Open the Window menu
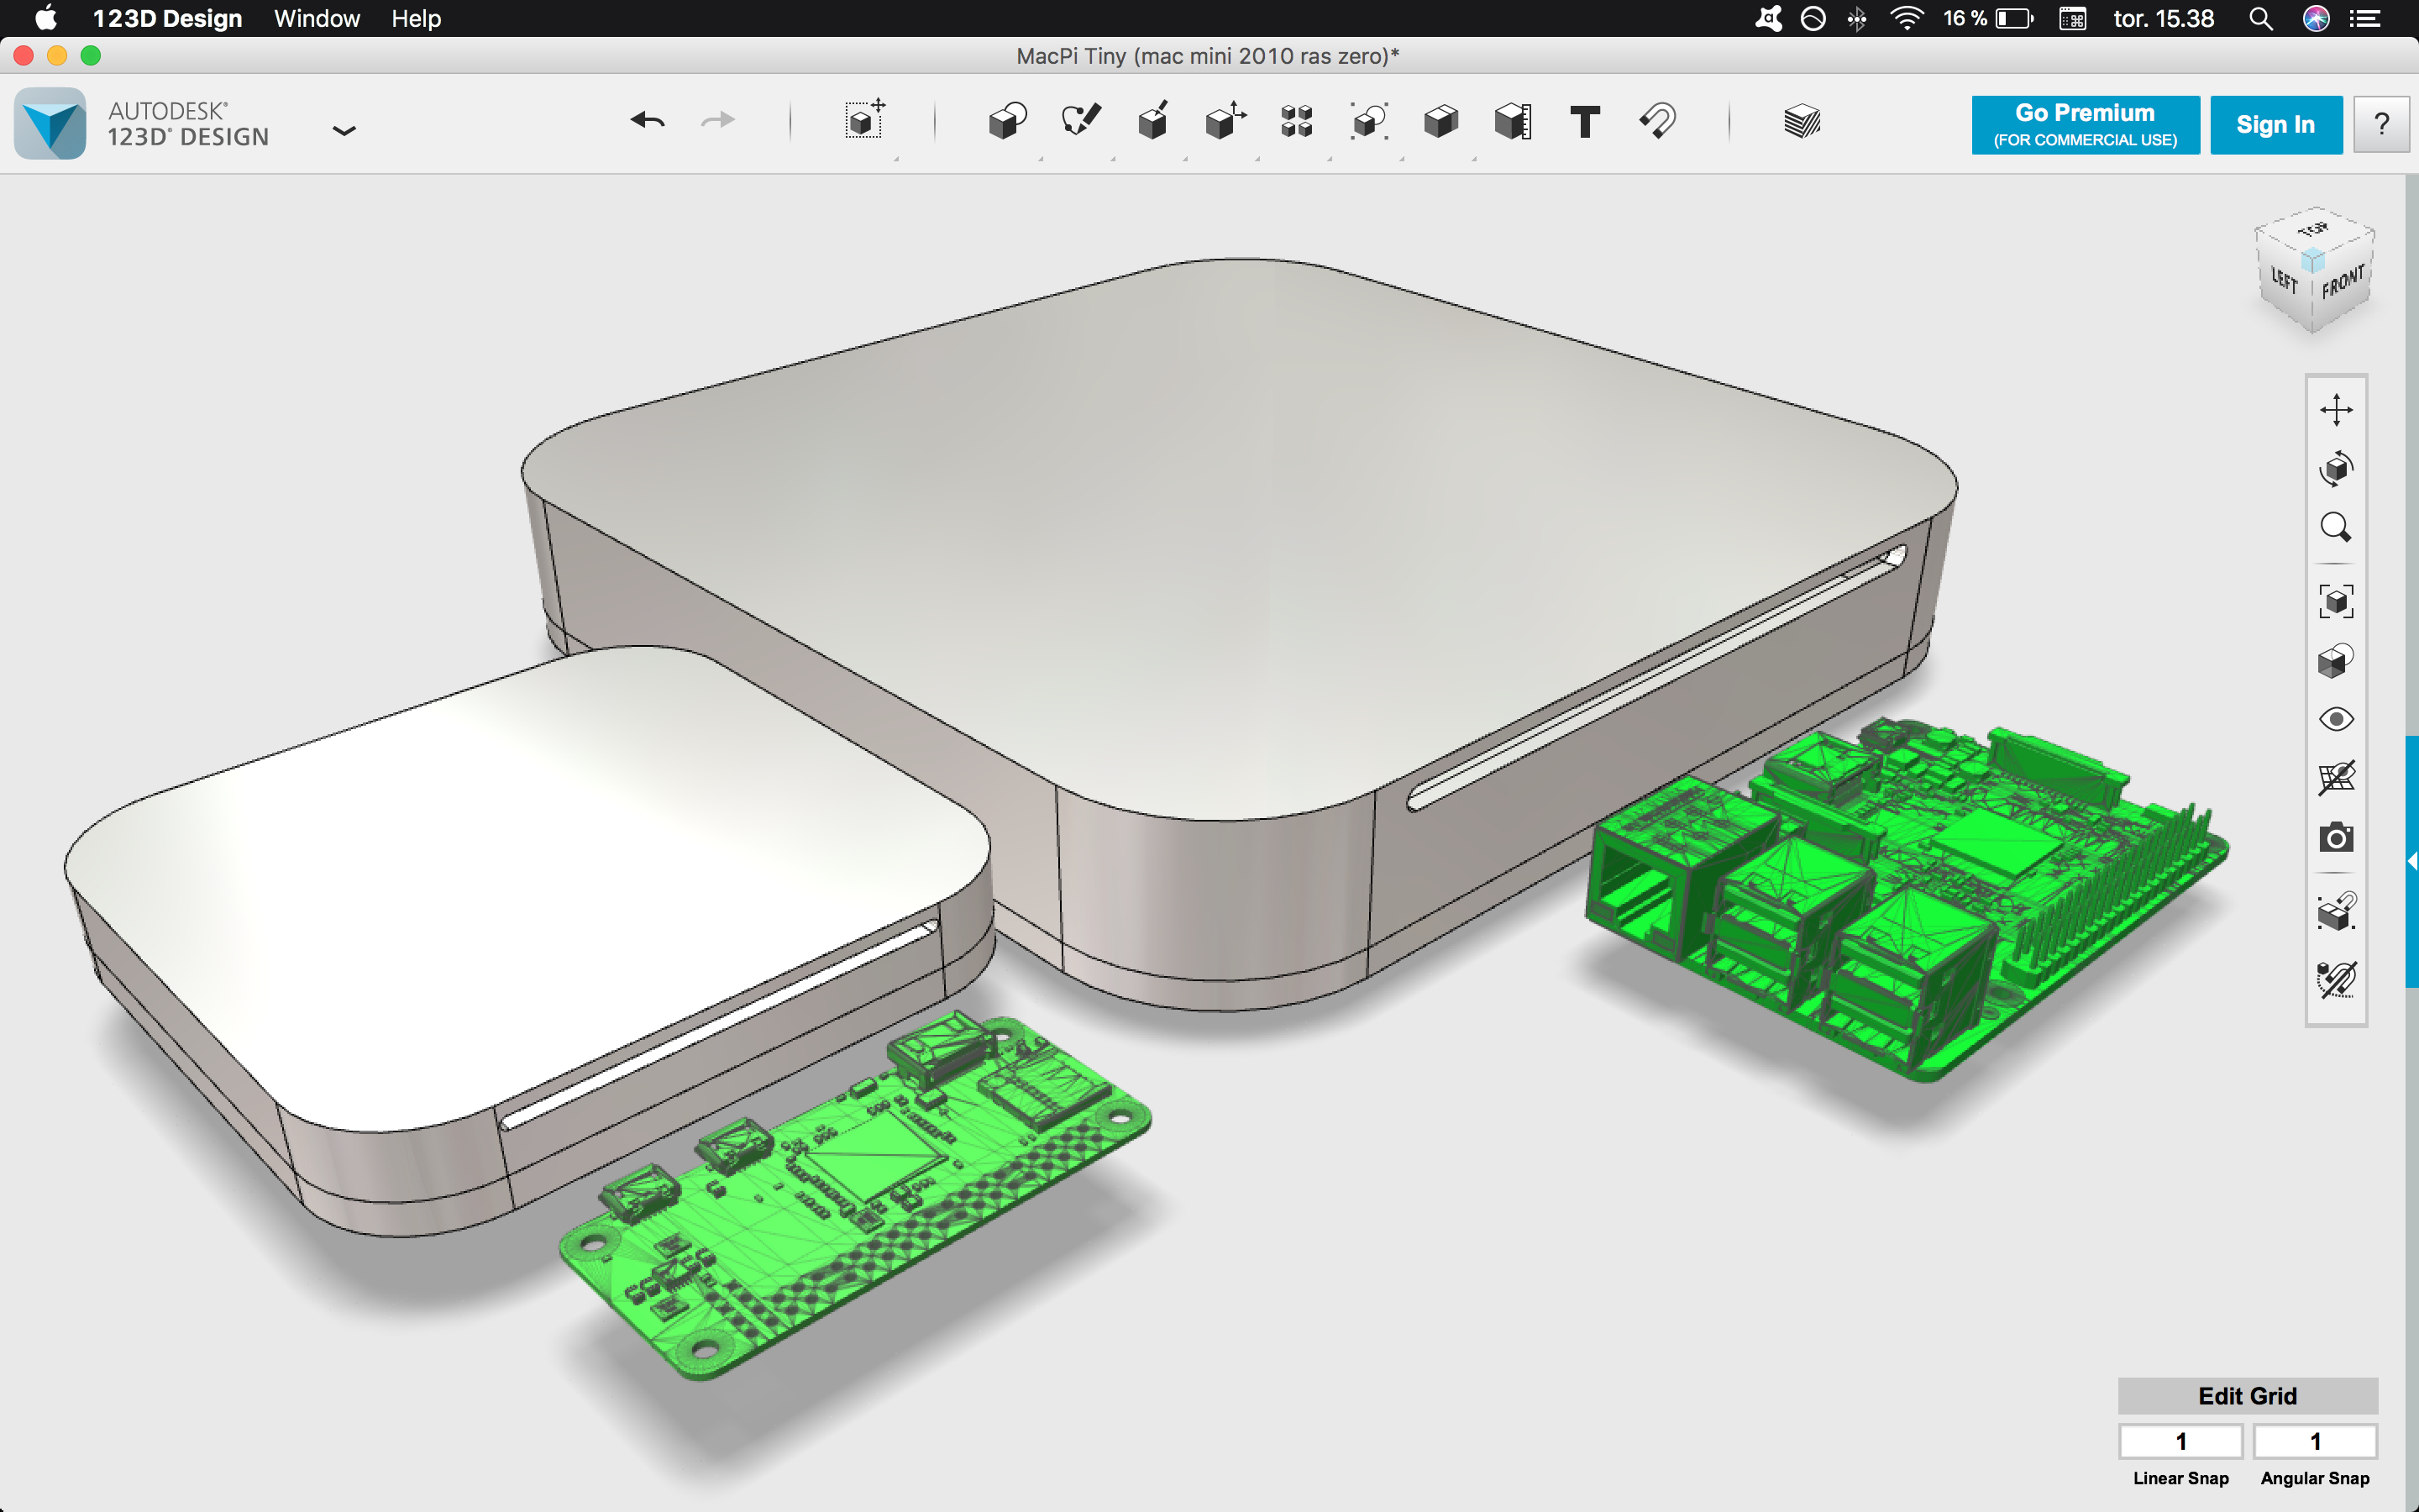Image resolution: width=2419 pixels, height=1512 pixels. point(317,18)
